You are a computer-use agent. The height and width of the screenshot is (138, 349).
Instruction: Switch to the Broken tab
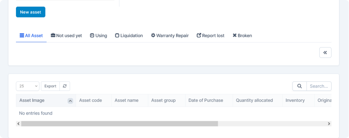pyautogui.click(x=242, y=36)
